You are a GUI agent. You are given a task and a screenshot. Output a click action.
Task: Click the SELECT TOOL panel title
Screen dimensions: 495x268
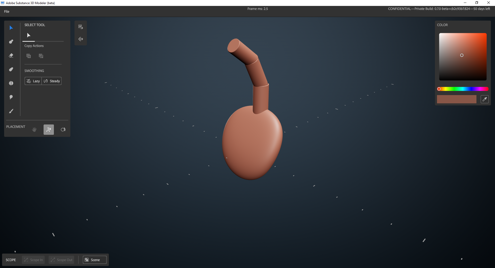[35, 25]
